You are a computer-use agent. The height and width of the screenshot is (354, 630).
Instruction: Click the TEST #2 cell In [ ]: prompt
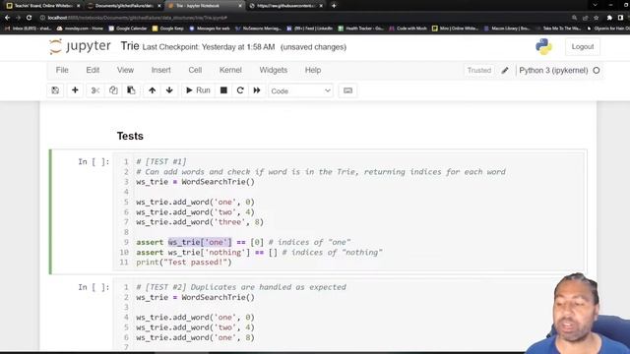[x=94, y=287]
